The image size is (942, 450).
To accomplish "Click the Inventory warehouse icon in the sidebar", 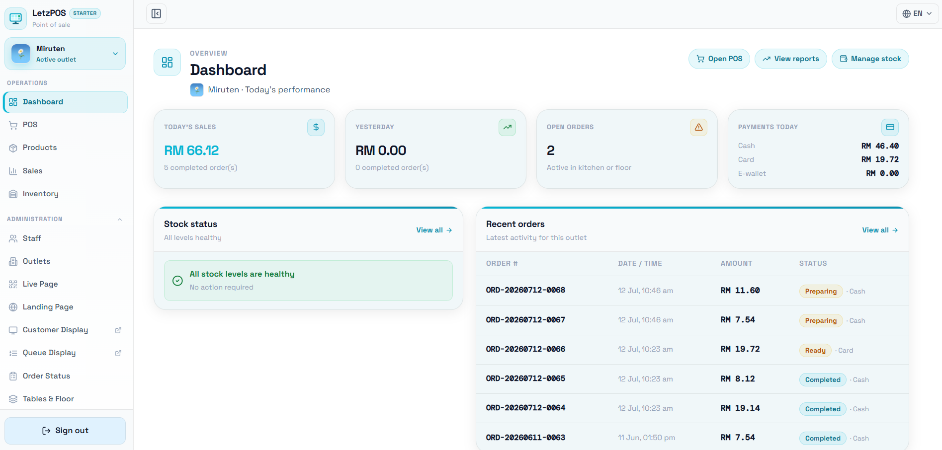I will [x=13, y=194].
